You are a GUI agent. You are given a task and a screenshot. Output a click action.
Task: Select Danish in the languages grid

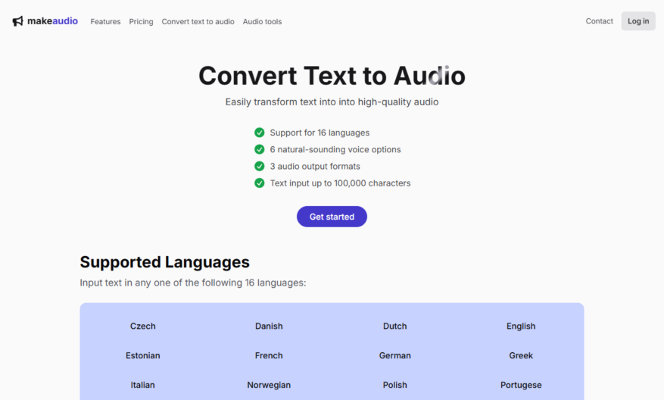click(x=269, y=327)
